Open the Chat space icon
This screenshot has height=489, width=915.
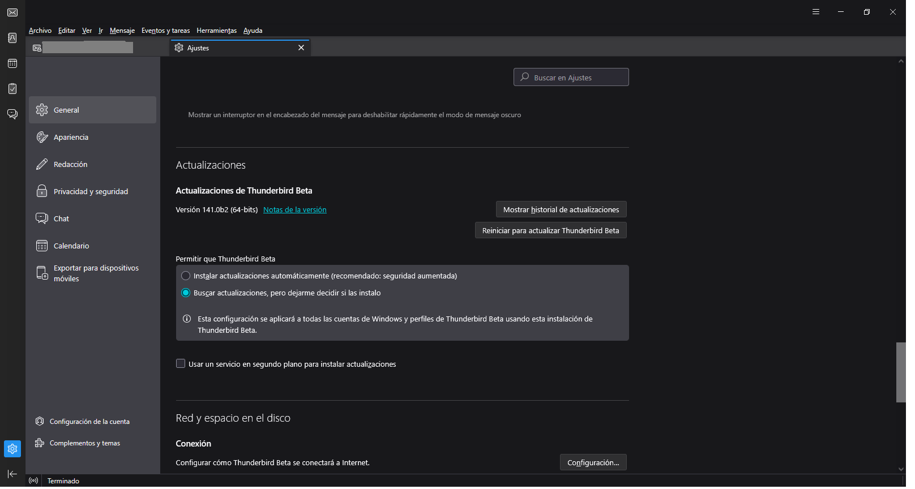(12, 114)
